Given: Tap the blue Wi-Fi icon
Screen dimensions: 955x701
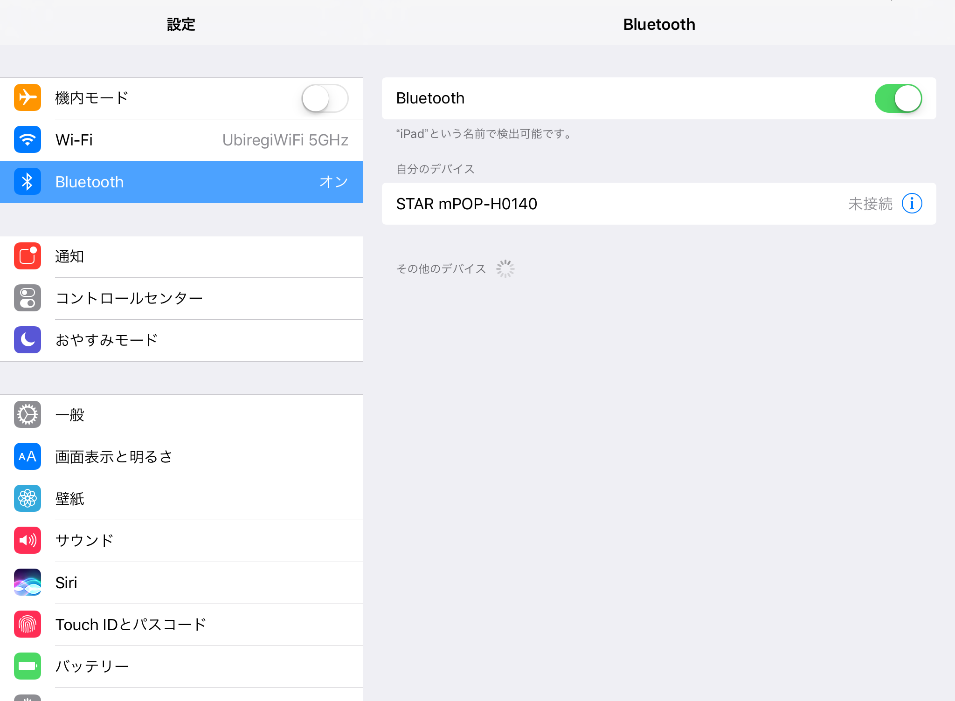Looking at the screenshot, I should [28, 140].
